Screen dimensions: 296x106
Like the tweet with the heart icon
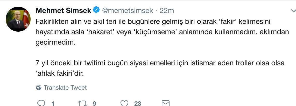tap(124, 103)
